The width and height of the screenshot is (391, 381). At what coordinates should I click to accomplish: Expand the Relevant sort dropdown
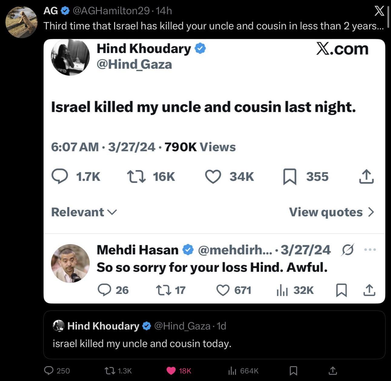84,212
